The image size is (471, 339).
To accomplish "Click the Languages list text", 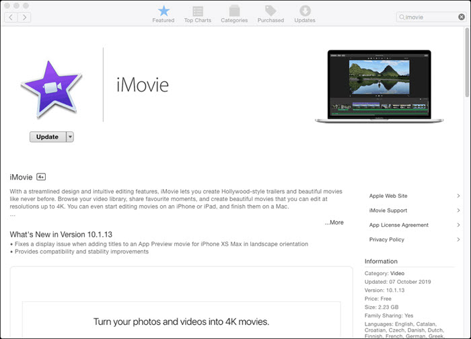I will coord(404,330).
